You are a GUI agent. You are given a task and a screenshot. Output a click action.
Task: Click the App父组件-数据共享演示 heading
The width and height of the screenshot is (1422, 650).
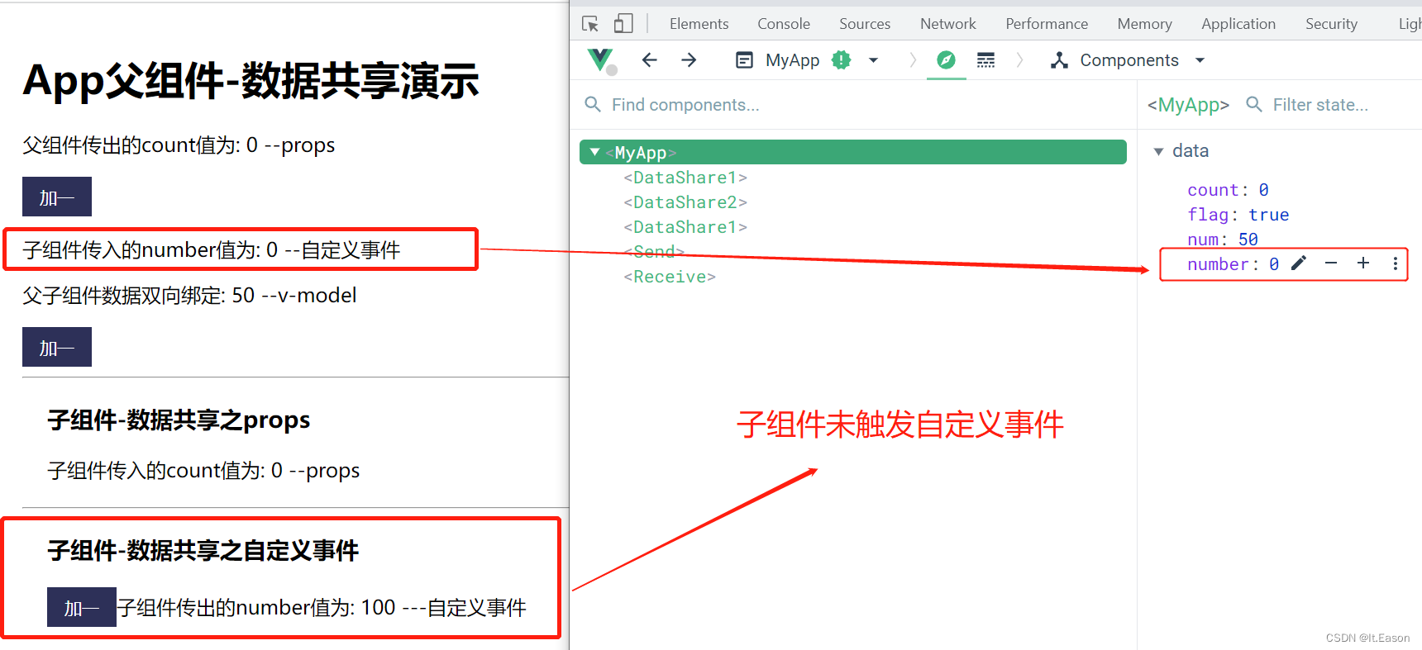point(251,81)
